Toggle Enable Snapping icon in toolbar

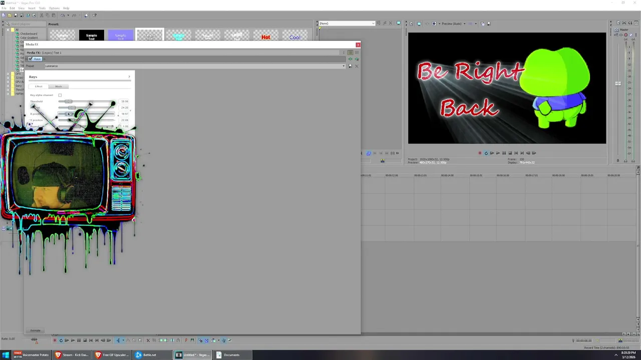[x=200, y=340]
